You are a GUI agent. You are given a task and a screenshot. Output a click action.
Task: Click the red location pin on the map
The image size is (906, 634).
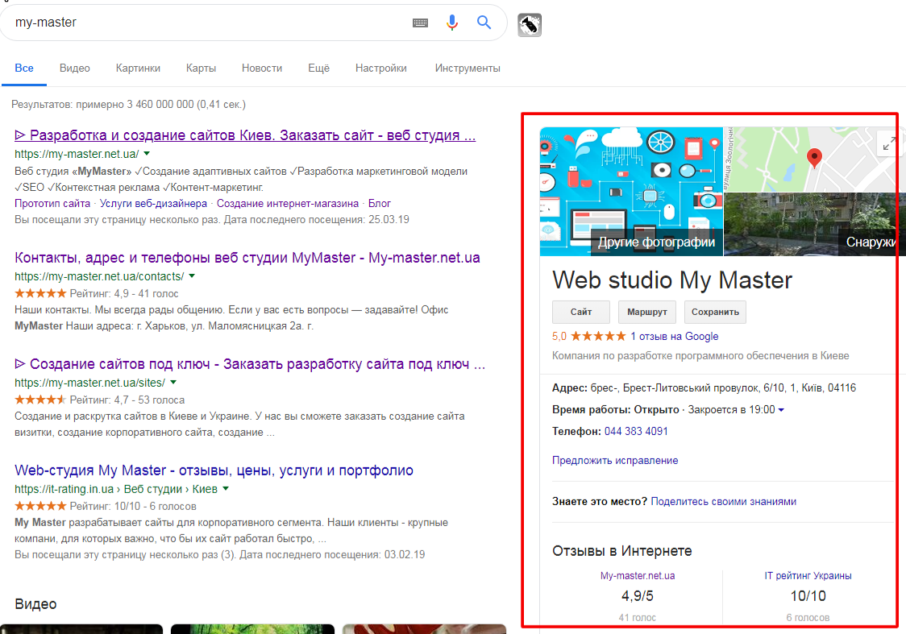pyautogui.click(x=814, y=157)
